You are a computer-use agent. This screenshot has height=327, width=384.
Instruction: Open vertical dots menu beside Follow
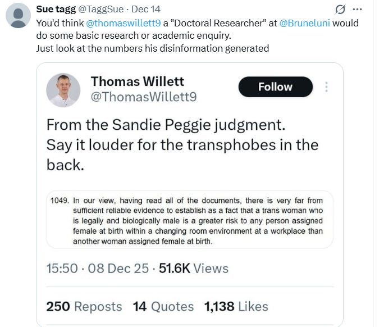coord(327,87)
